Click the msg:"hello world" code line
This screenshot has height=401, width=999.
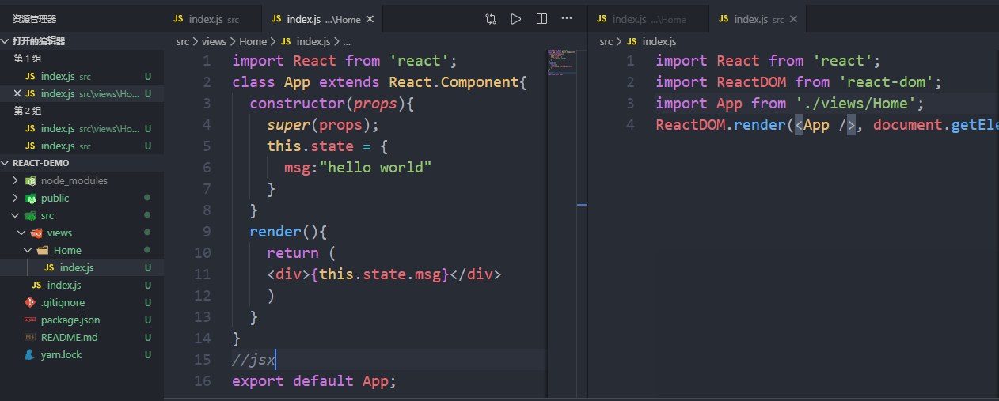pos(358,168)
